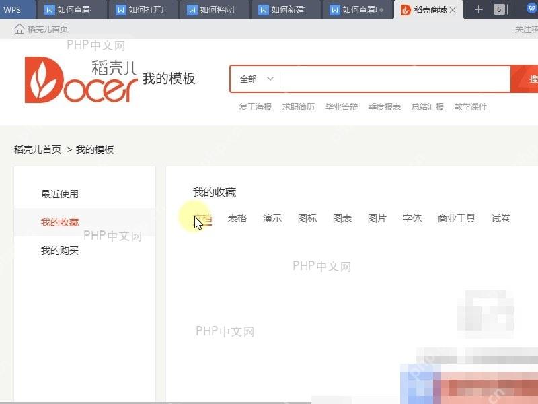
Task: Click the 稻壳商城 flame tab icon
Action: tap(406, 10)
